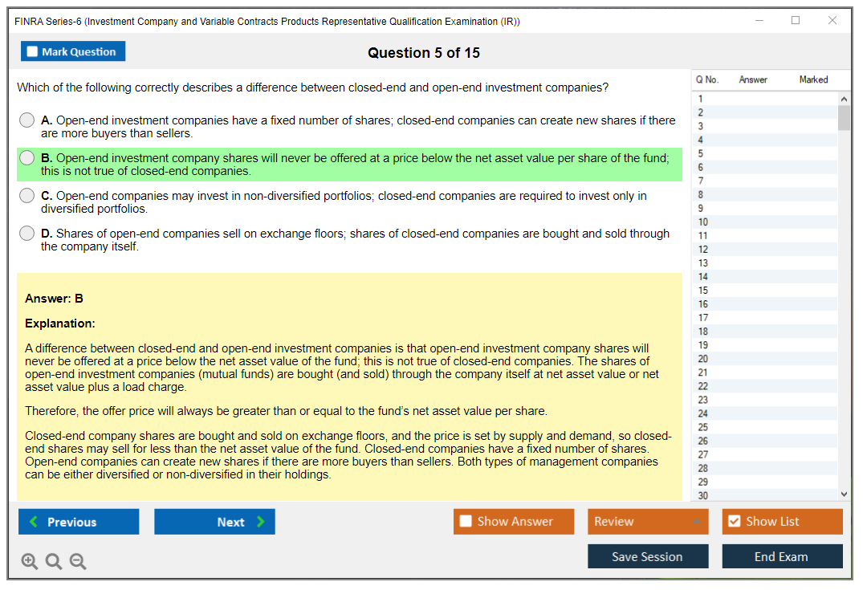The height and width of the screenshot is (590, 863).
Task: Click the zoom out magnifier icon
Action: (x=78, y=562)
